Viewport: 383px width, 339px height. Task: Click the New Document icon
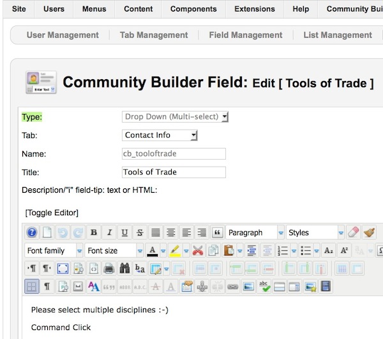pos(47,232)
